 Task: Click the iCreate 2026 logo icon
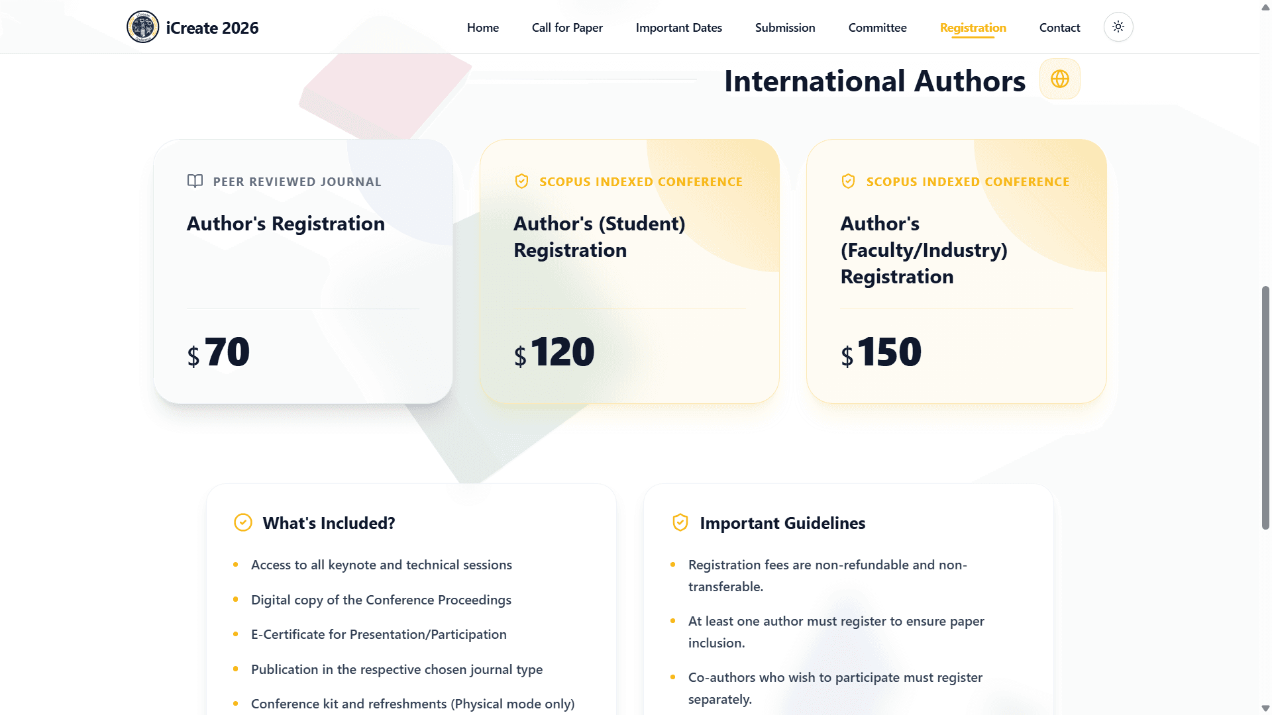click(x=142, y=27)
